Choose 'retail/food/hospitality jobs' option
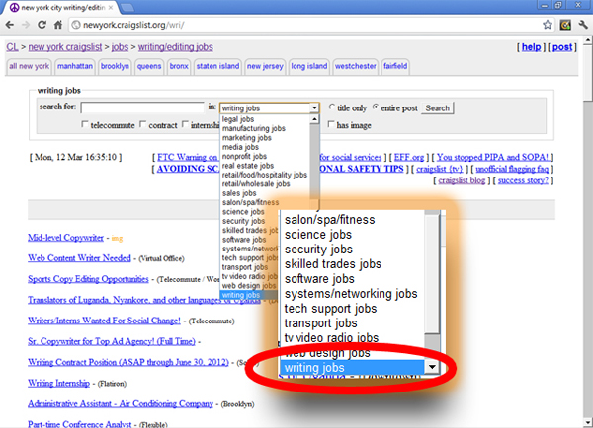 (x=264, y=175)
